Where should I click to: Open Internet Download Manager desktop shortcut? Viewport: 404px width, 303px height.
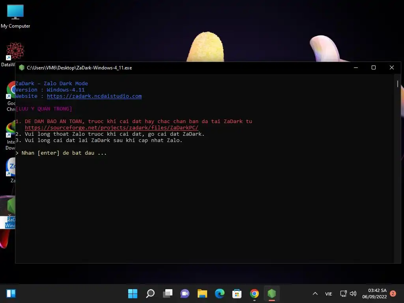[x=10, y=136]
